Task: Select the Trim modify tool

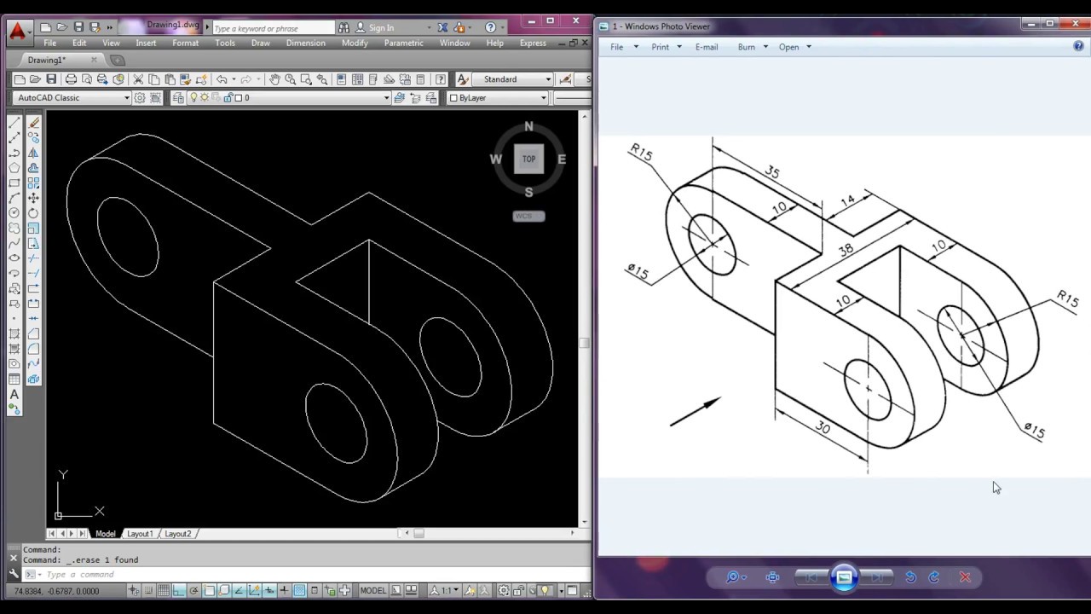Action: point(34,258)
